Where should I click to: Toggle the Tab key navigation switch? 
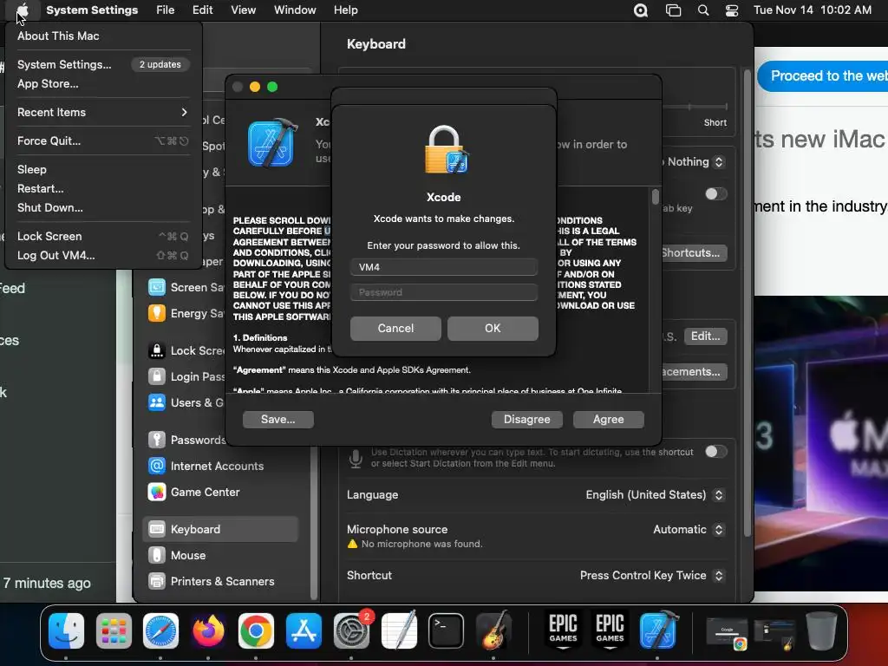pos(715,193)
